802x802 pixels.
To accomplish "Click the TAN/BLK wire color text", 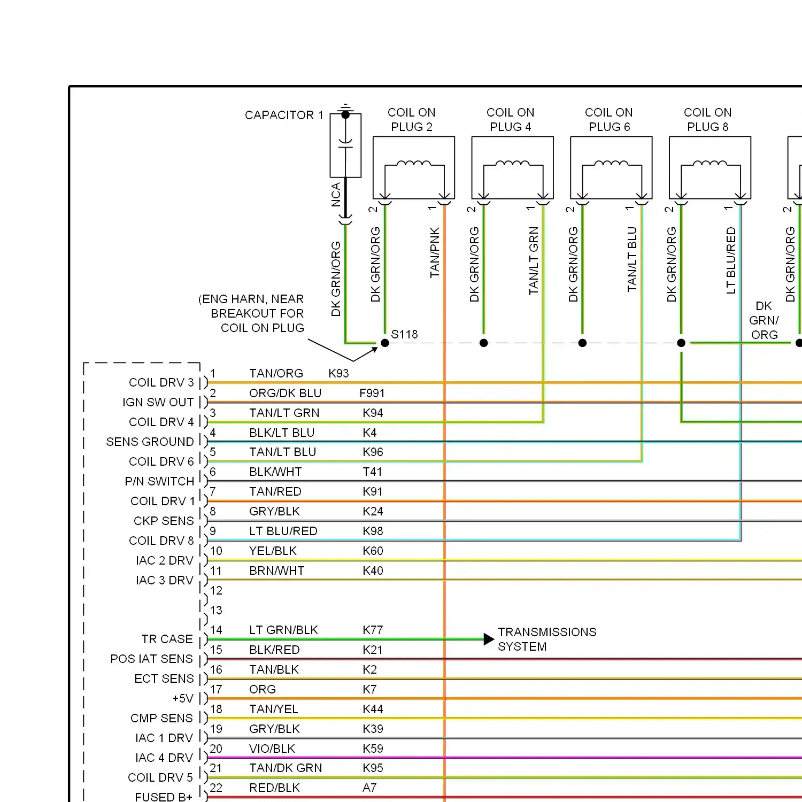I will pos(274,669).
